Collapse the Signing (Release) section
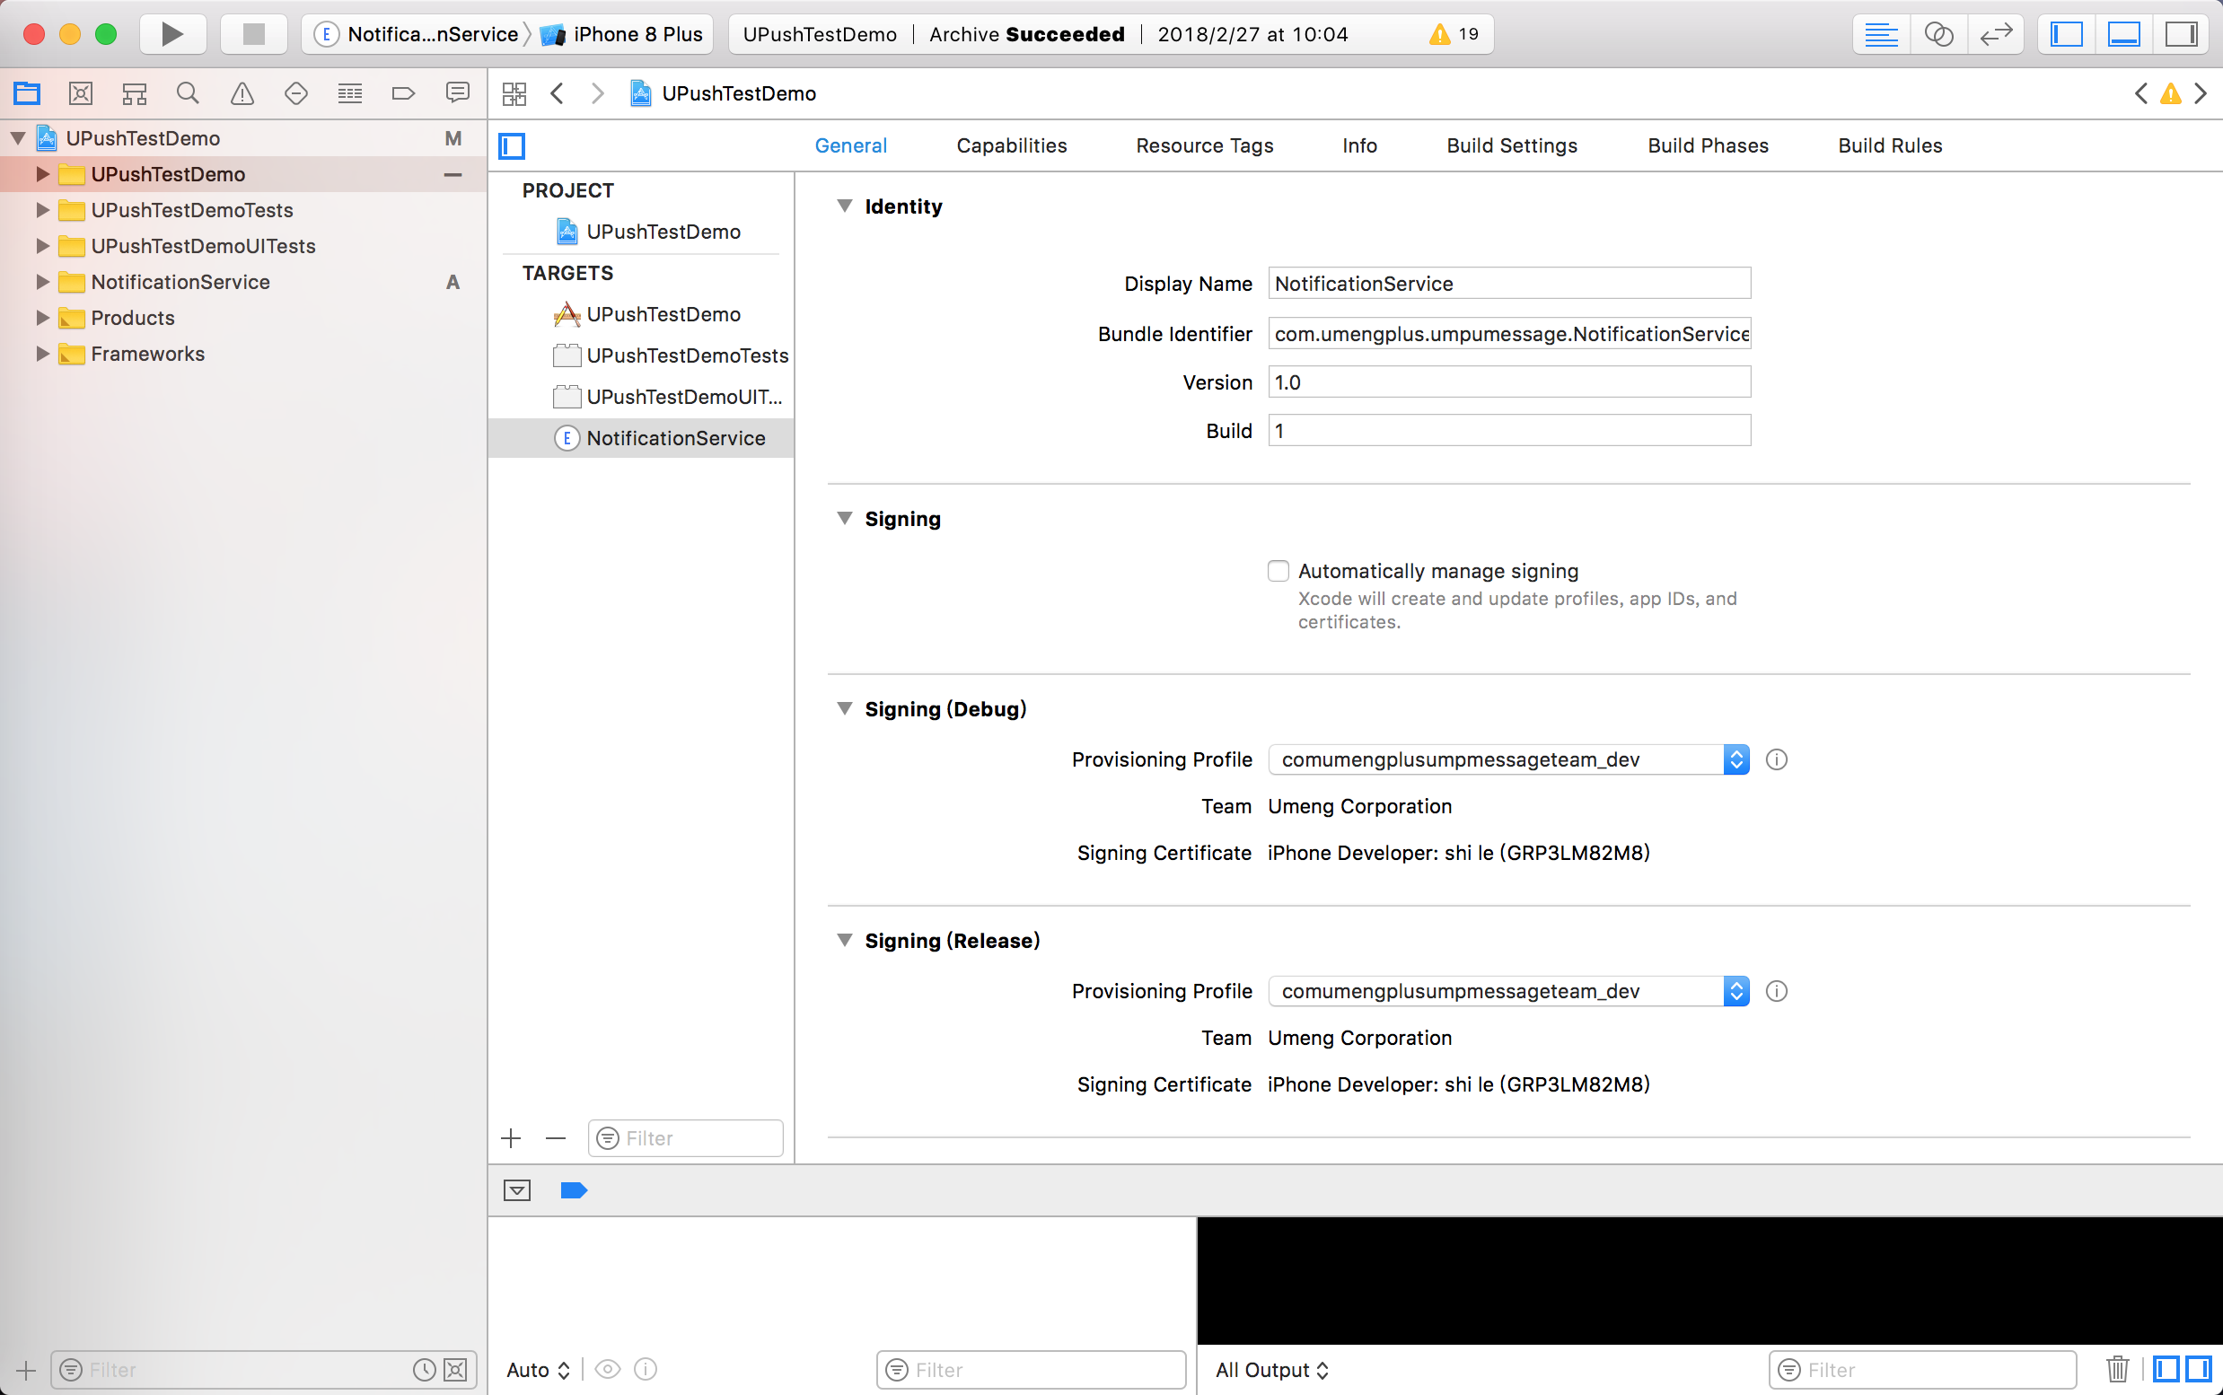 [x=844, y=940]
